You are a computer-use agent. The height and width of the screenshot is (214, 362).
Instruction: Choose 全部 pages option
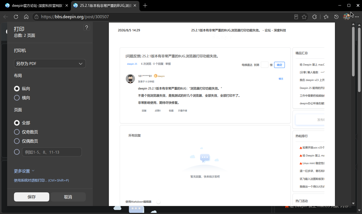point(17,123)
